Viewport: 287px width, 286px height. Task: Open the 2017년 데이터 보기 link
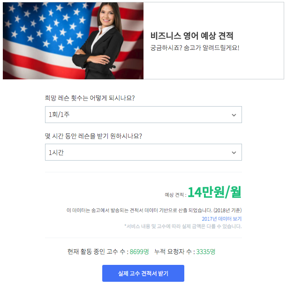point(221,219)
